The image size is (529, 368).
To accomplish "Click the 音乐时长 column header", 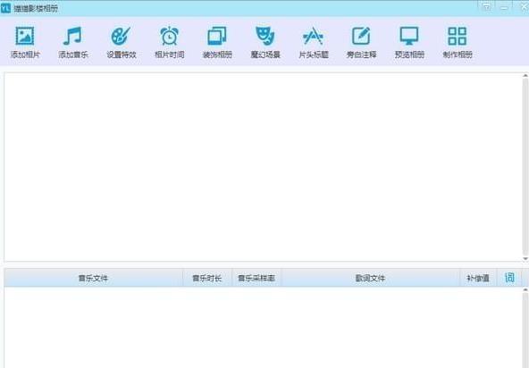I will point(207,278).
